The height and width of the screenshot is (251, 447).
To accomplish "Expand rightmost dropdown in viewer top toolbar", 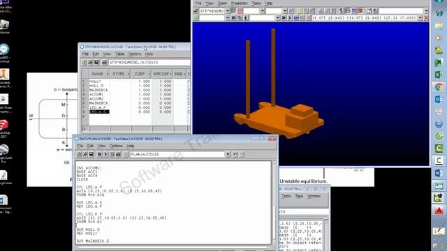I will point(427,11).
